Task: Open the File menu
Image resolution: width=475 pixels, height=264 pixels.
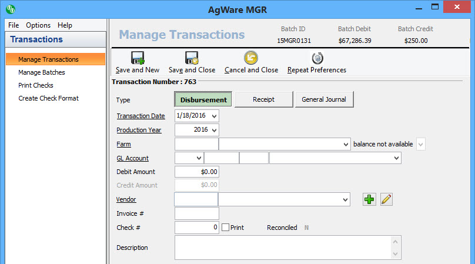Action: coord(14,25)
